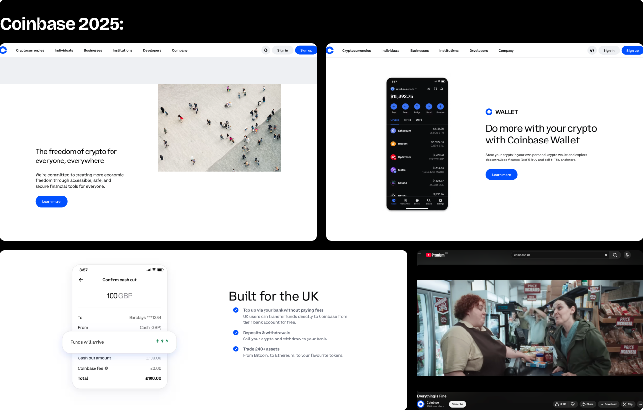The width and height of the screenshot is (643, 410).
Task: Click the aerial crowd photo
Action: 219,127
